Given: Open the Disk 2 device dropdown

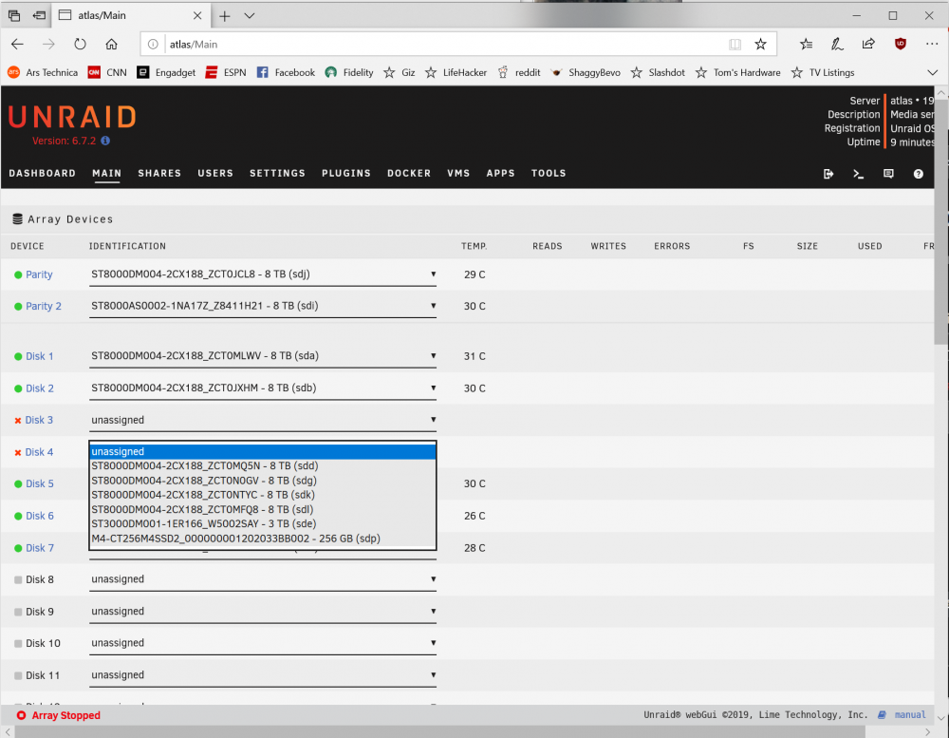Looking at the screenshot, I should pos(263,388).
